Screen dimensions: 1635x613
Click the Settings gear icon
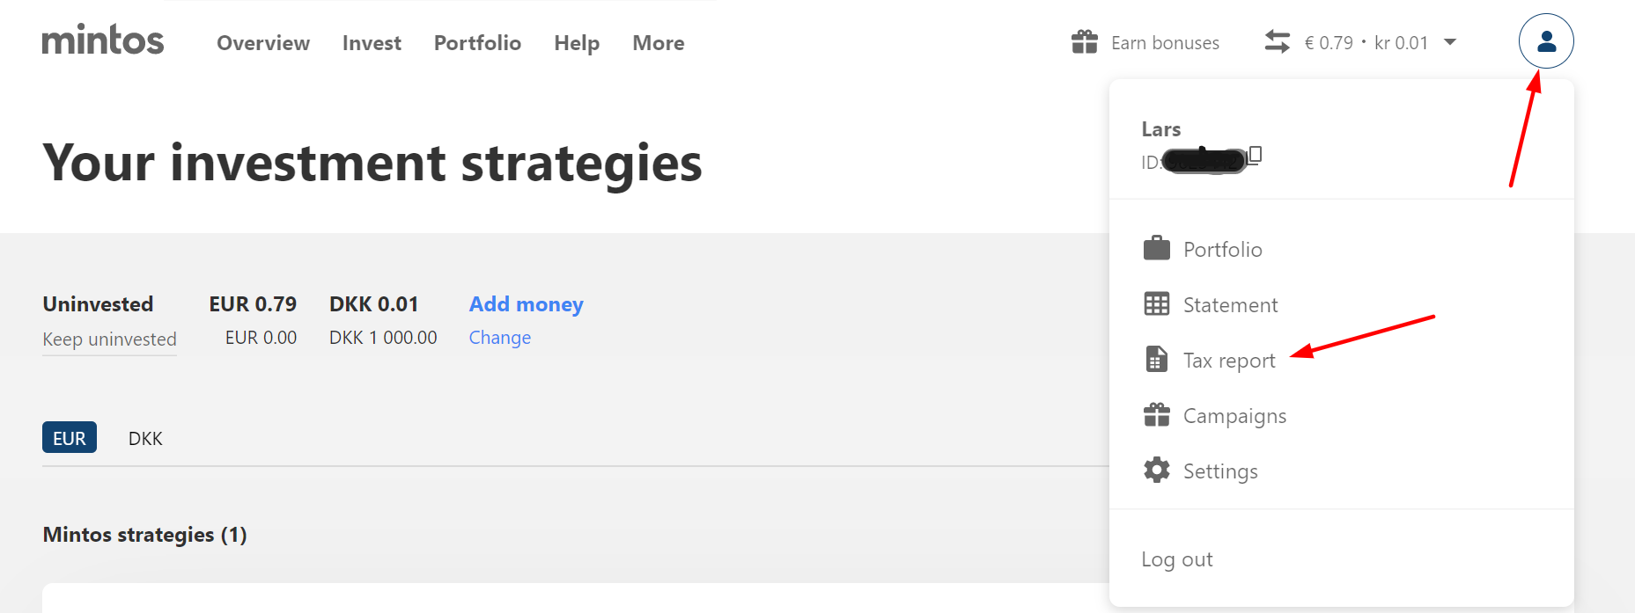(x=1157, y=470)
